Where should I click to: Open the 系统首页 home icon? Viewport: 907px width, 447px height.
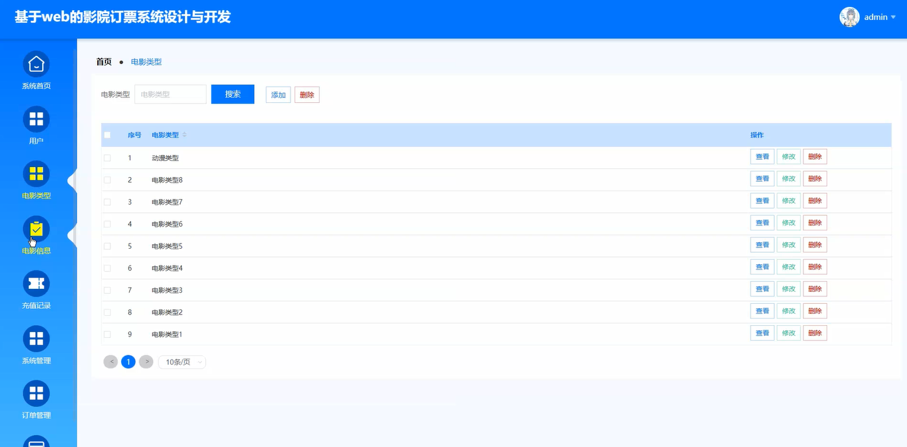(36, 64)
